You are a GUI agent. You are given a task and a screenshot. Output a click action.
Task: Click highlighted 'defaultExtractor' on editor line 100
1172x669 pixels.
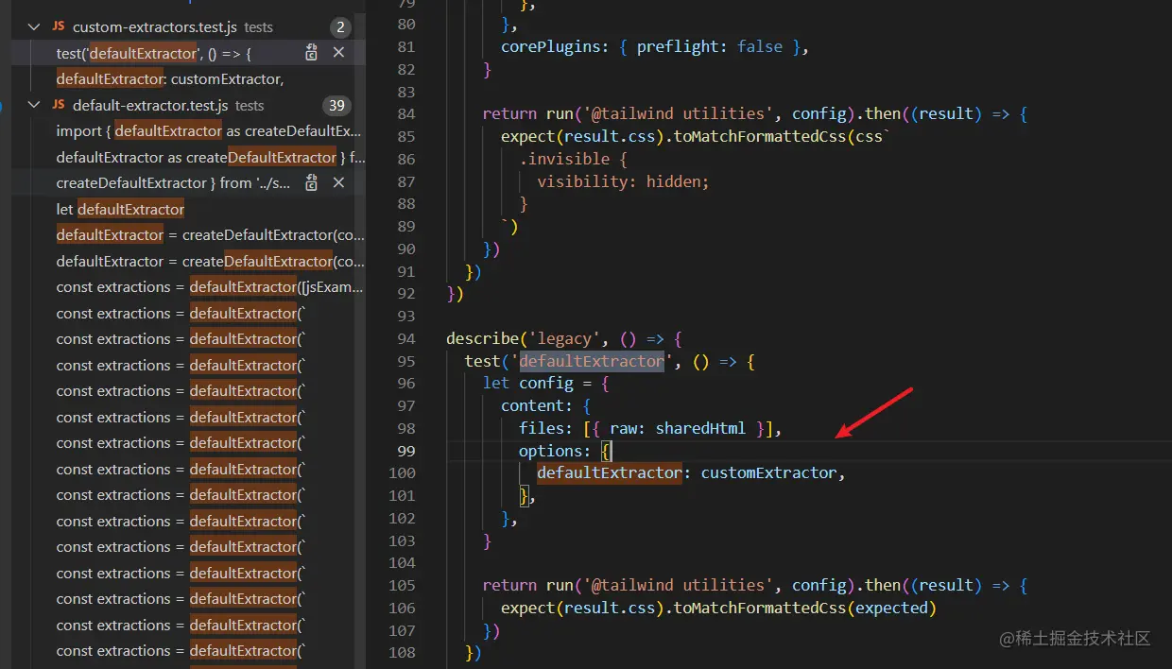(610, 472)
